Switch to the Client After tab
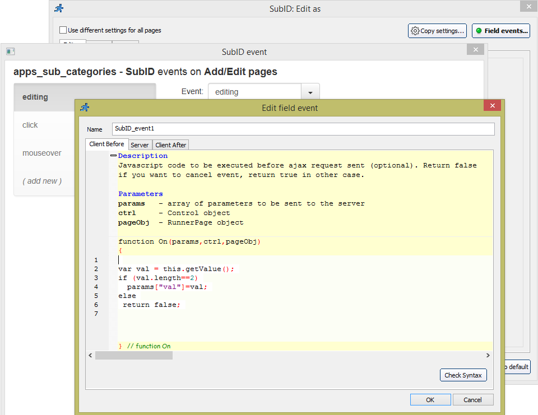Screen dimensions: 538x415 [170, 144]
